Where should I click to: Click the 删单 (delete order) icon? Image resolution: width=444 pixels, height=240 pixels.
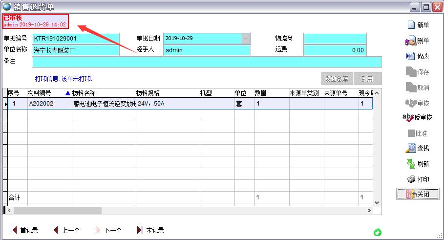(411, 41)
